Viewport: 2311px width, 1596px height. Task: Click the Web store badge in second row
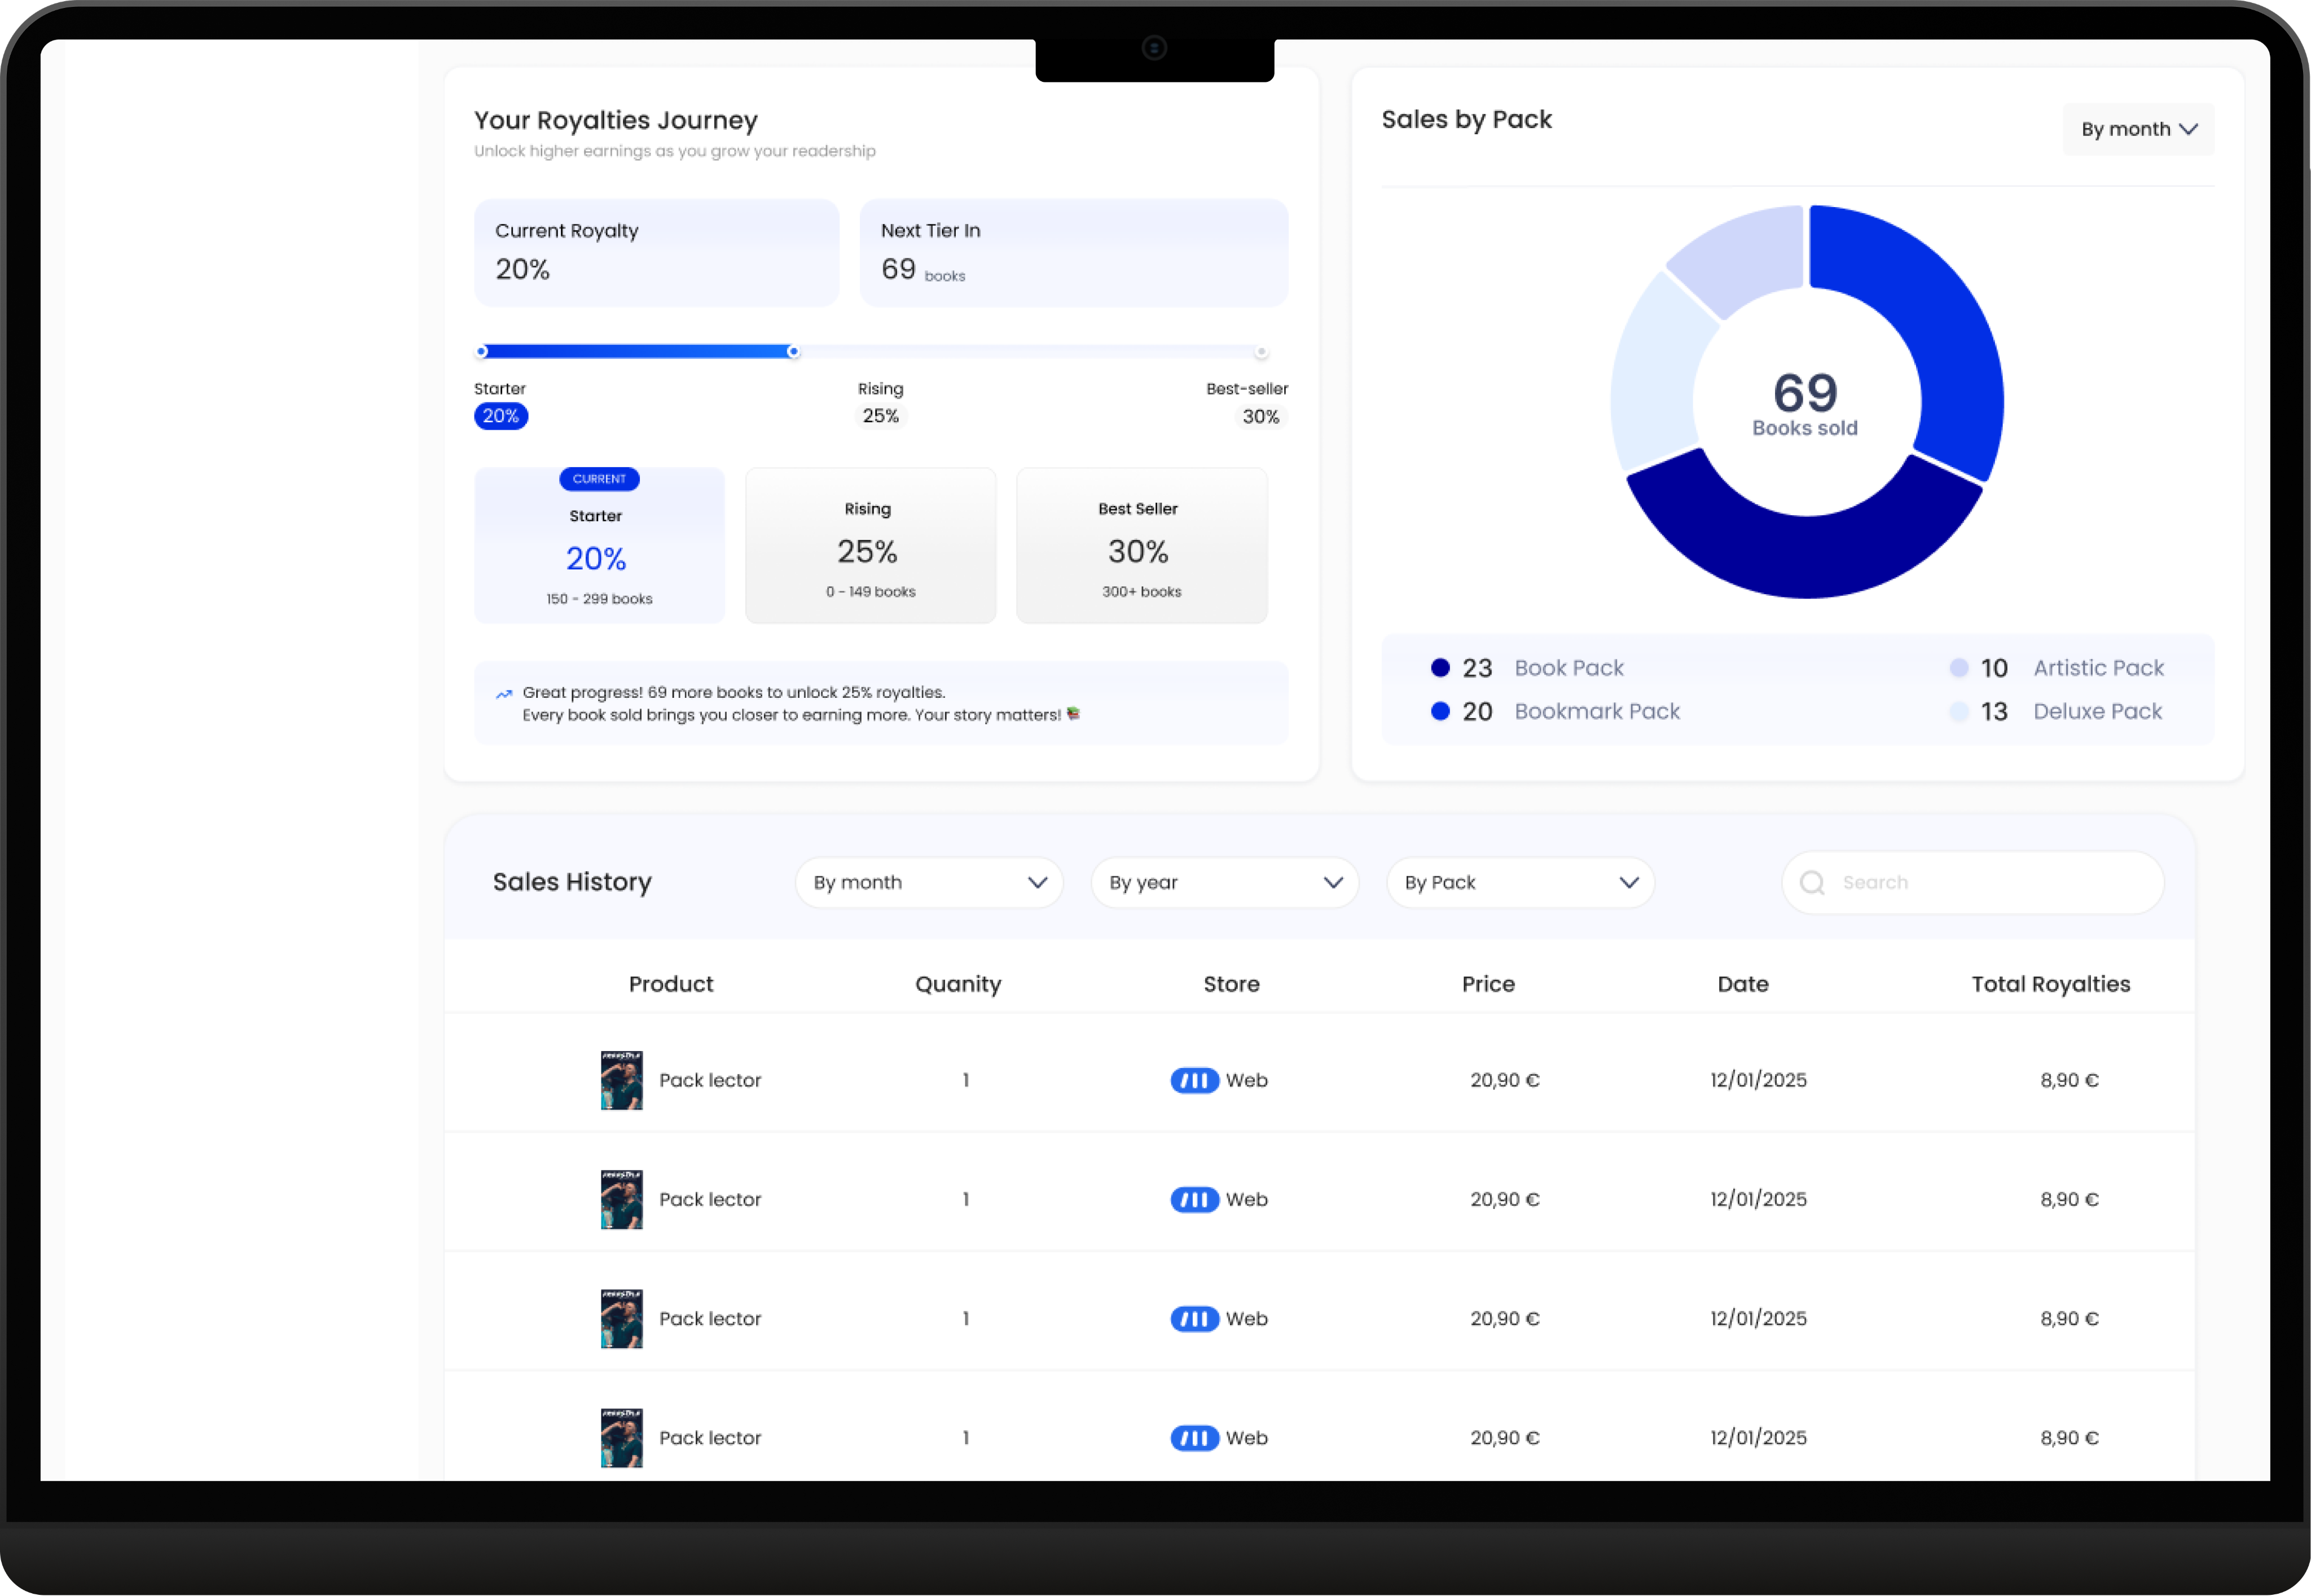(x=1194, y=1199)
